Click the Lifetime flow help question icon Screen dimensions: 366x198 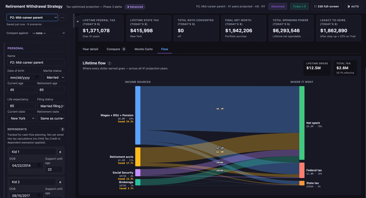pyautogui.click(x=110, y=63)
